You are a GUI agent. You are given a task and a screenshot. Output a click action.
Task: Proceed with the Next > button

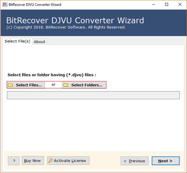pyautogui.click(x=166, y=161)
